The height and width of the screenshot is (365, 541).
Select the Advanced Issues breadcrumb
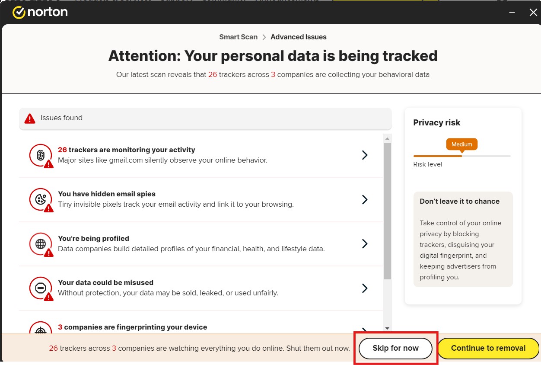[x=299, y=37]
